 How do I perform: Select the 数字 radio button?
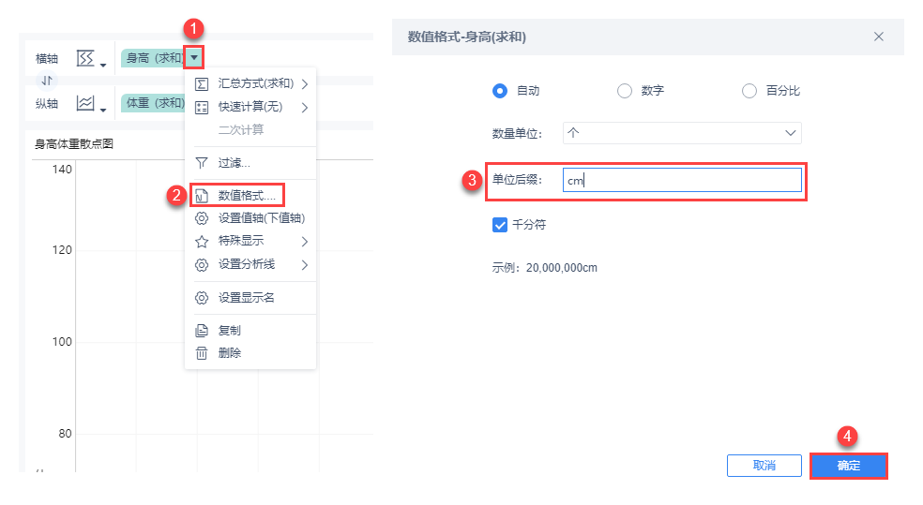coord(624,91)
